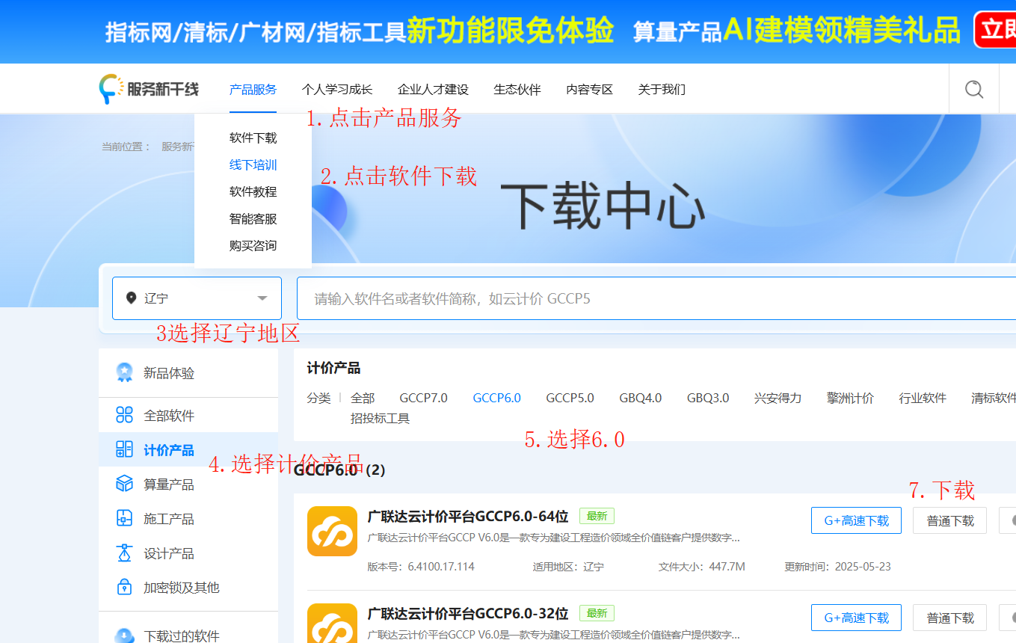This screenshot has width=1016, height=643.
Task: Open the 生态伙伴 menu
Action: tap(517, 90)
